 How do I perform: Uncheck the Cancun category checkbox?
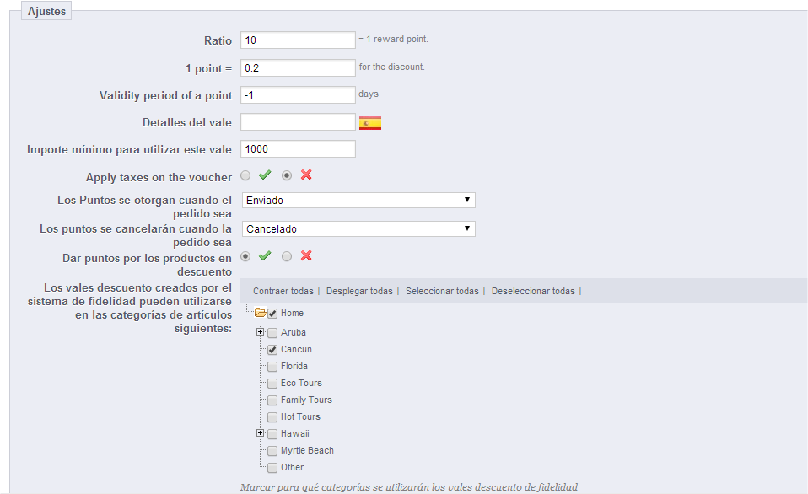[x=272, y=349]
